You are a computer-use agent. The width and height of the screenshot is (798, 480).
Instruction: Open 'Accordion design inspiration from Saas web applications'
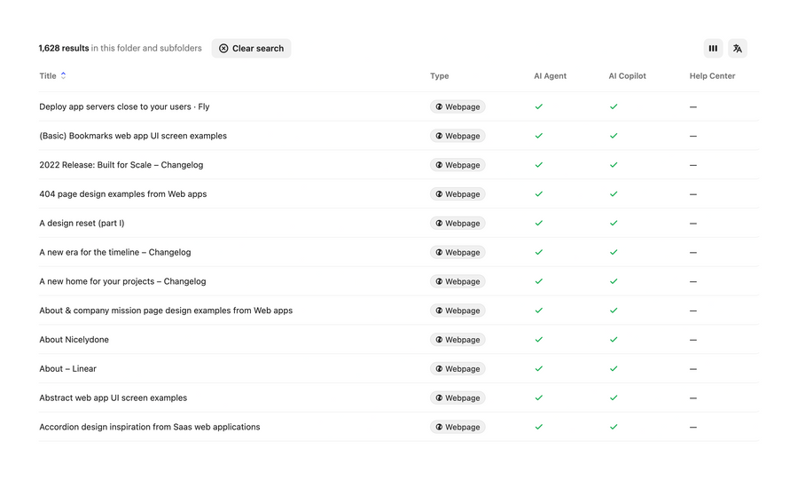click(150, 427)
